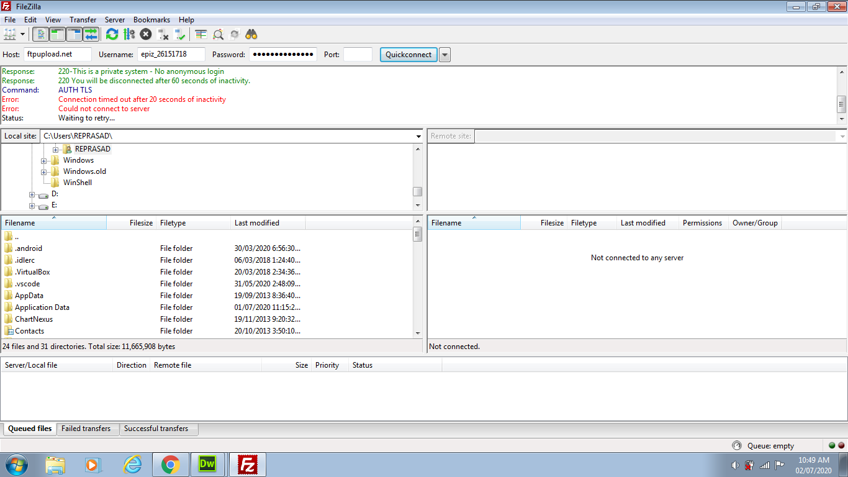
Task: Open the Bookmarks menu
Action: (151, 20)
